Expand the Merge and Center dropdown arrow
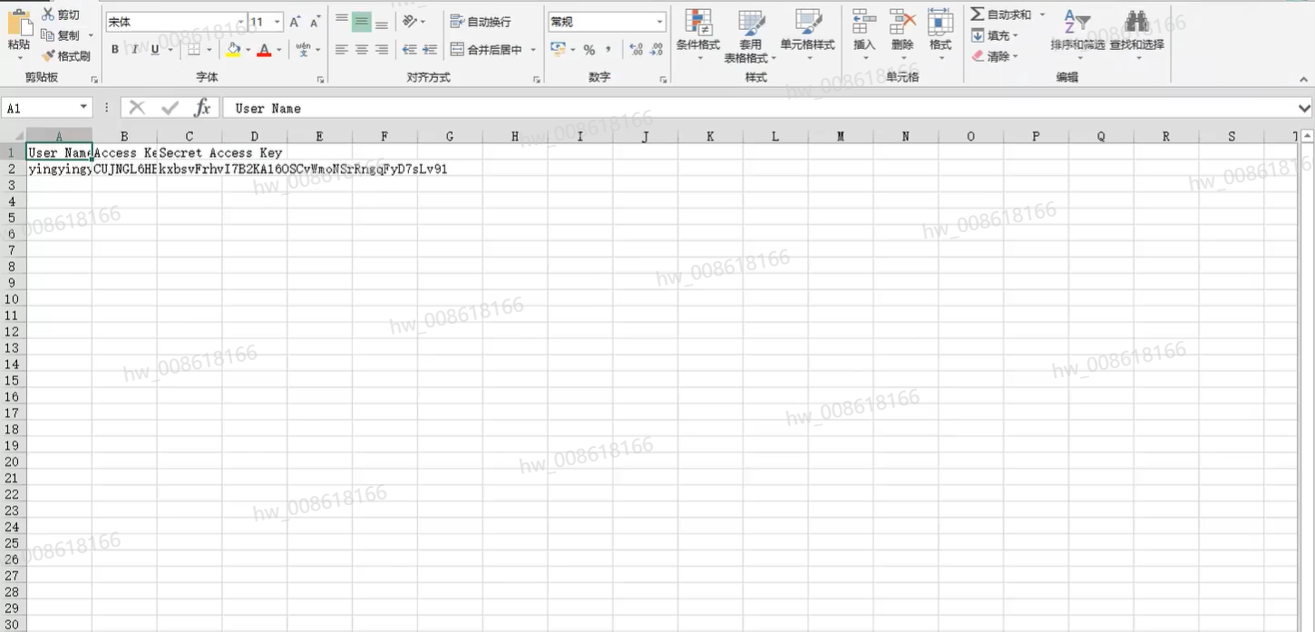This screenshot has height=632, width=1315. coord(533,50)
